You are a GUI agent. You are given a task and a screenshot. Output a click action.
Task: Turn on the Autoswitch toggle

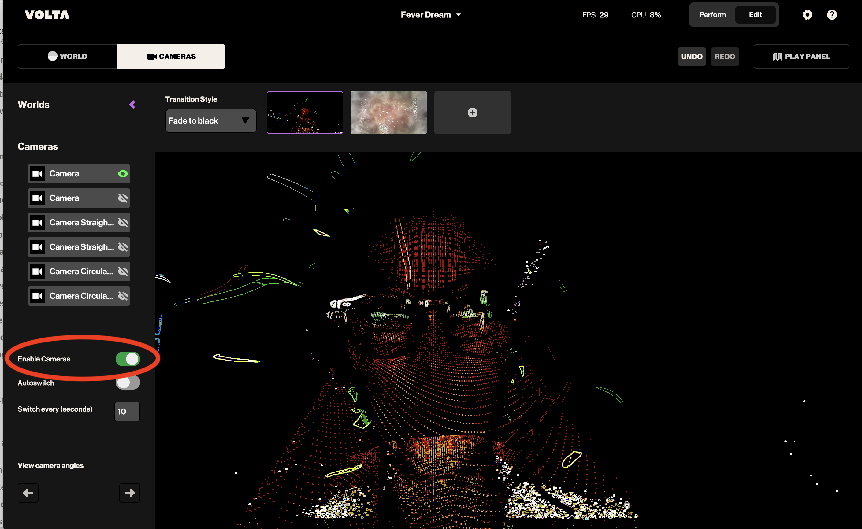128,383
